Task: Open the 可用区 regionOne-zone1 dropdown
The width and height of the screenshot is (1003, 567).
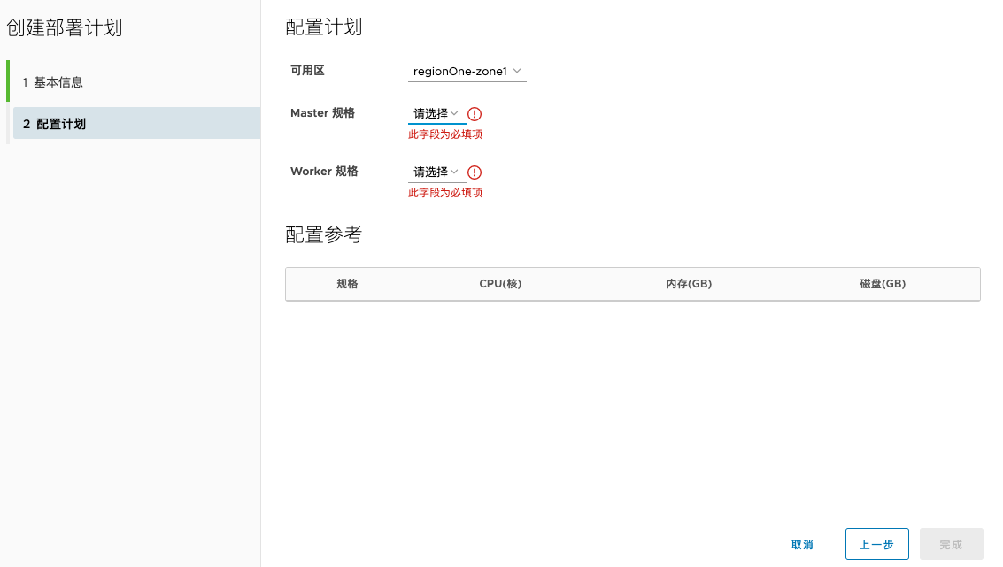Action: 467,72
